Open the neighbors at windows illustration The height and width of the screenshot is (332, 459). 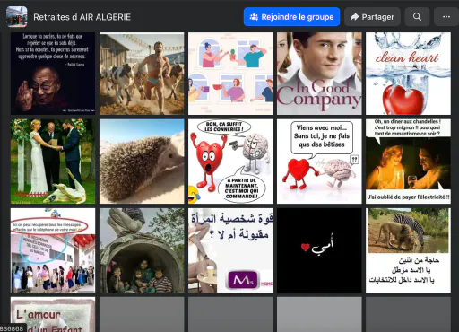pyautogui.click(x=230, y=74)
